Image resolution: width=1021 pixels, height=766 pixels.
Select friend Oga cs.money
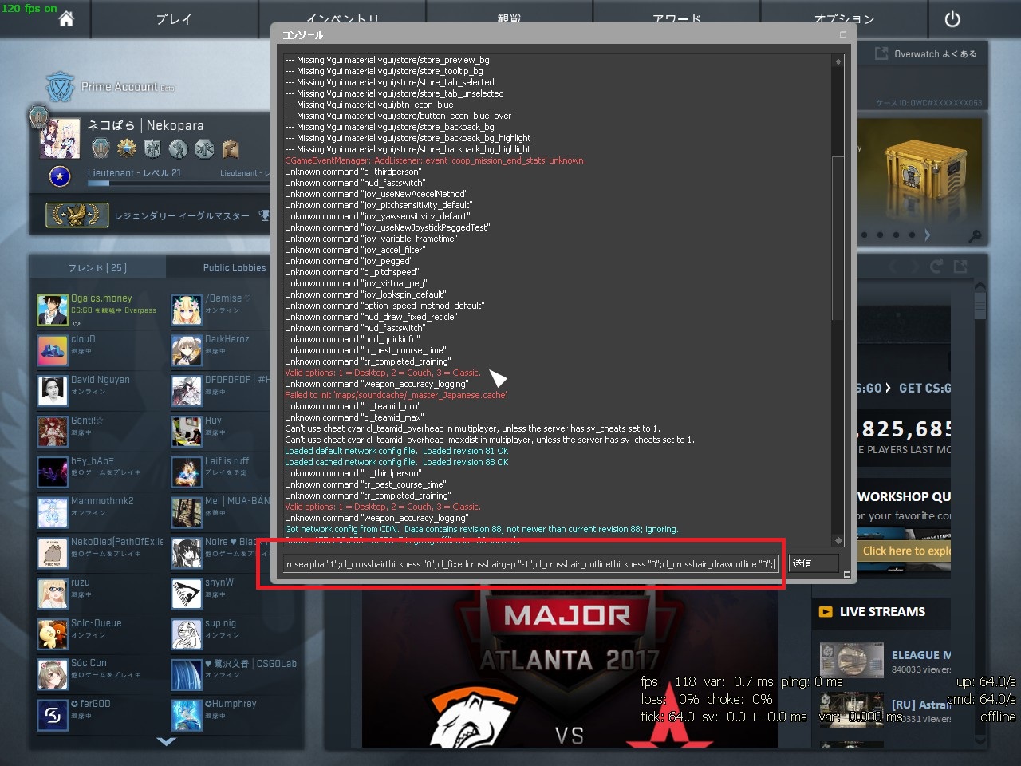[98, 310]
